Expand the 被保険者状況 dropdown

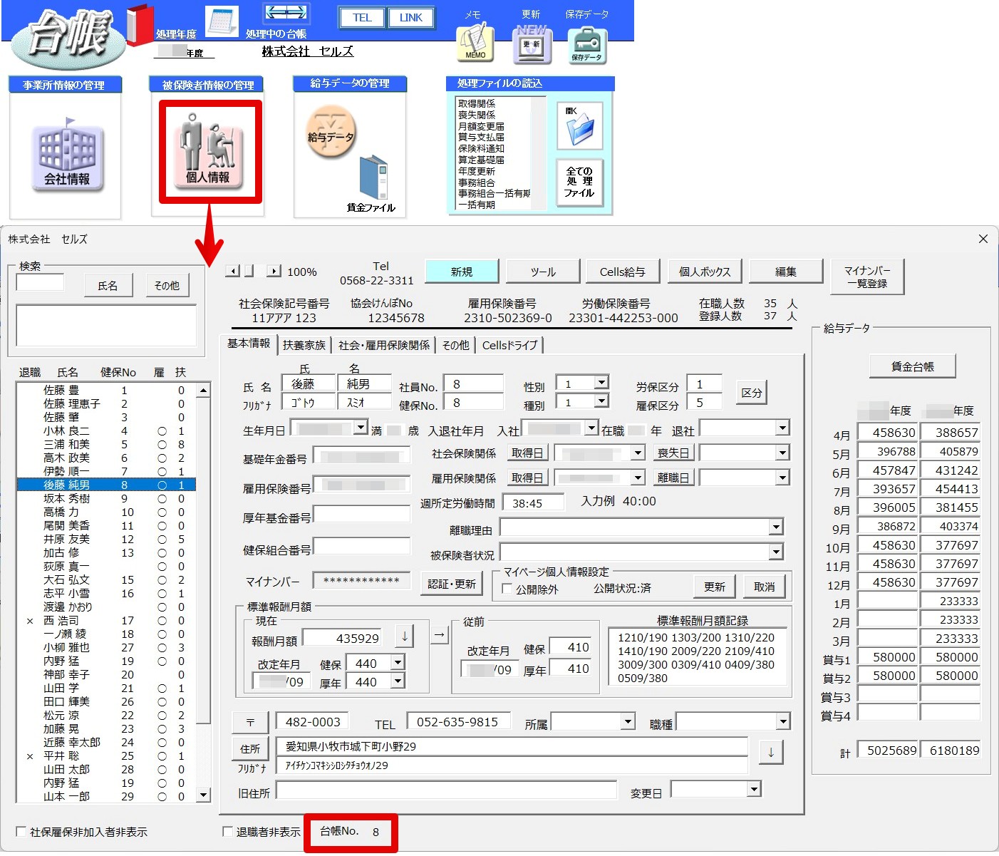point(776,552)
